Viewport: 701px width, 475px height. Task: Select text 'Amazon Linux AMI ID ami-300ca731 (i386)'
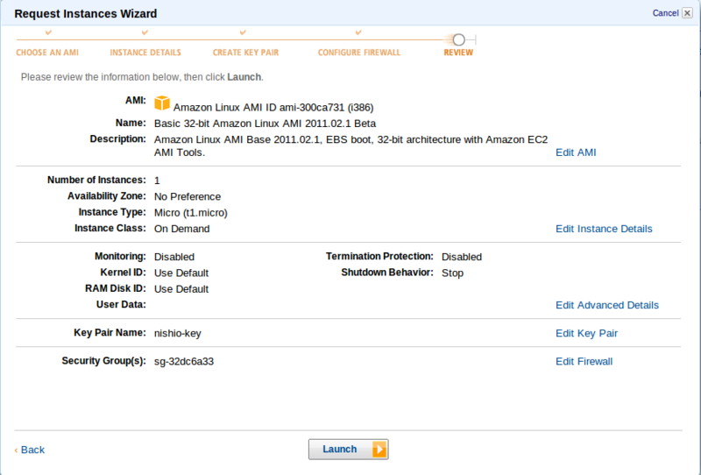(x=273, y=107)
